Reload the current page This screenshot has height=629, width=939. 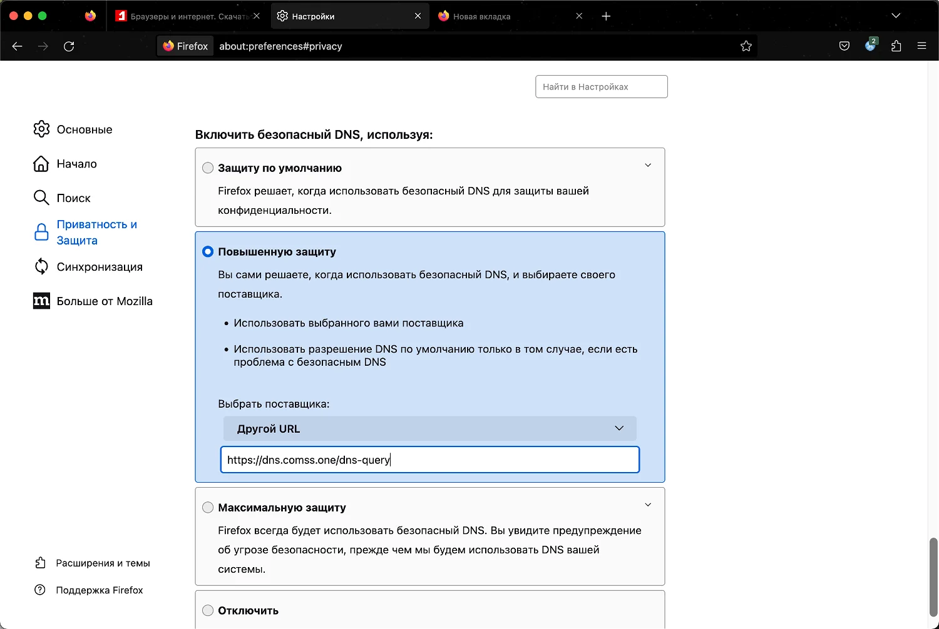coord(69,46)
